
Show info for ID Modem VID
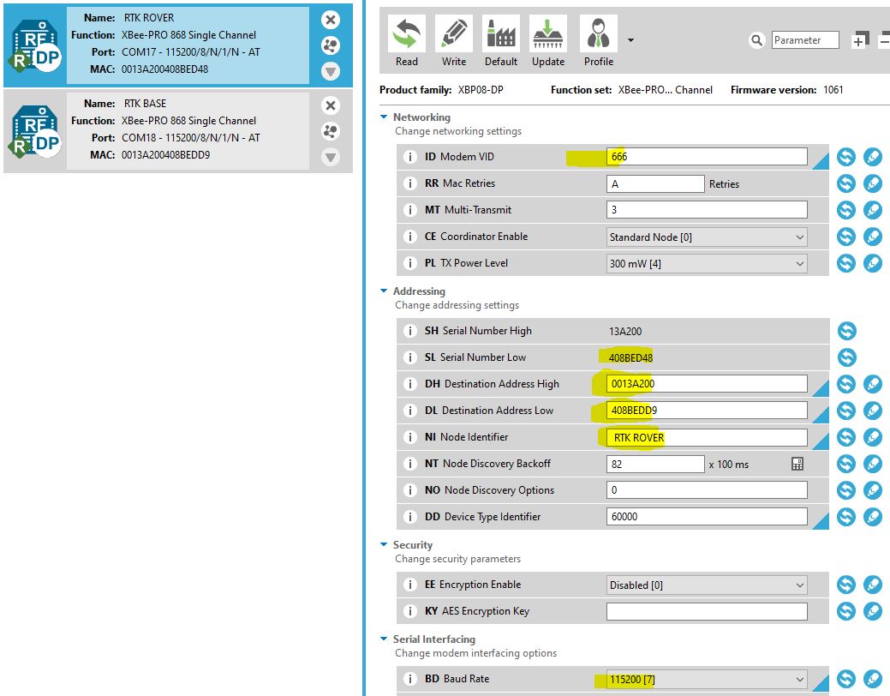pos(409,157)
